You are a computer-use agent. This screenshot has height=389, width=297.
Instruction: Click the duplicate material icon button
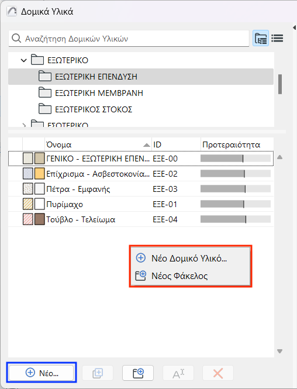[x=98, y=373]
